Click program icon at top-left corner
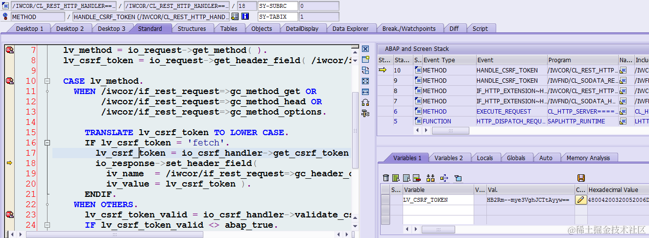Viewport: 649px width, 238px height. [x=5, y=6]
